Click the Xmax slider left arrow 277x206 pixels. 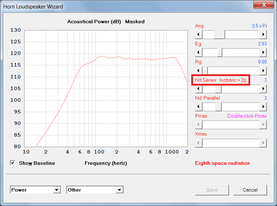coord(199,143)
